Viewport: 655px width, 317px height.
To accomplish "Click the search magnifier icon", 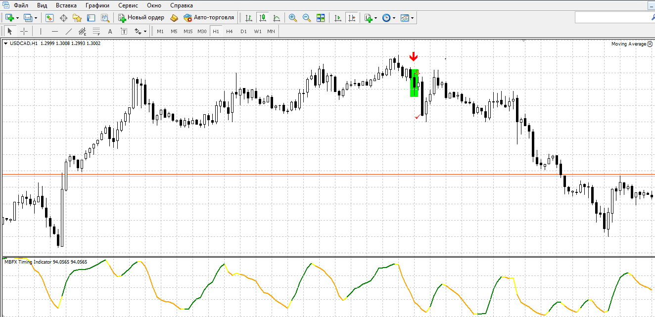I will pos(652,18).
